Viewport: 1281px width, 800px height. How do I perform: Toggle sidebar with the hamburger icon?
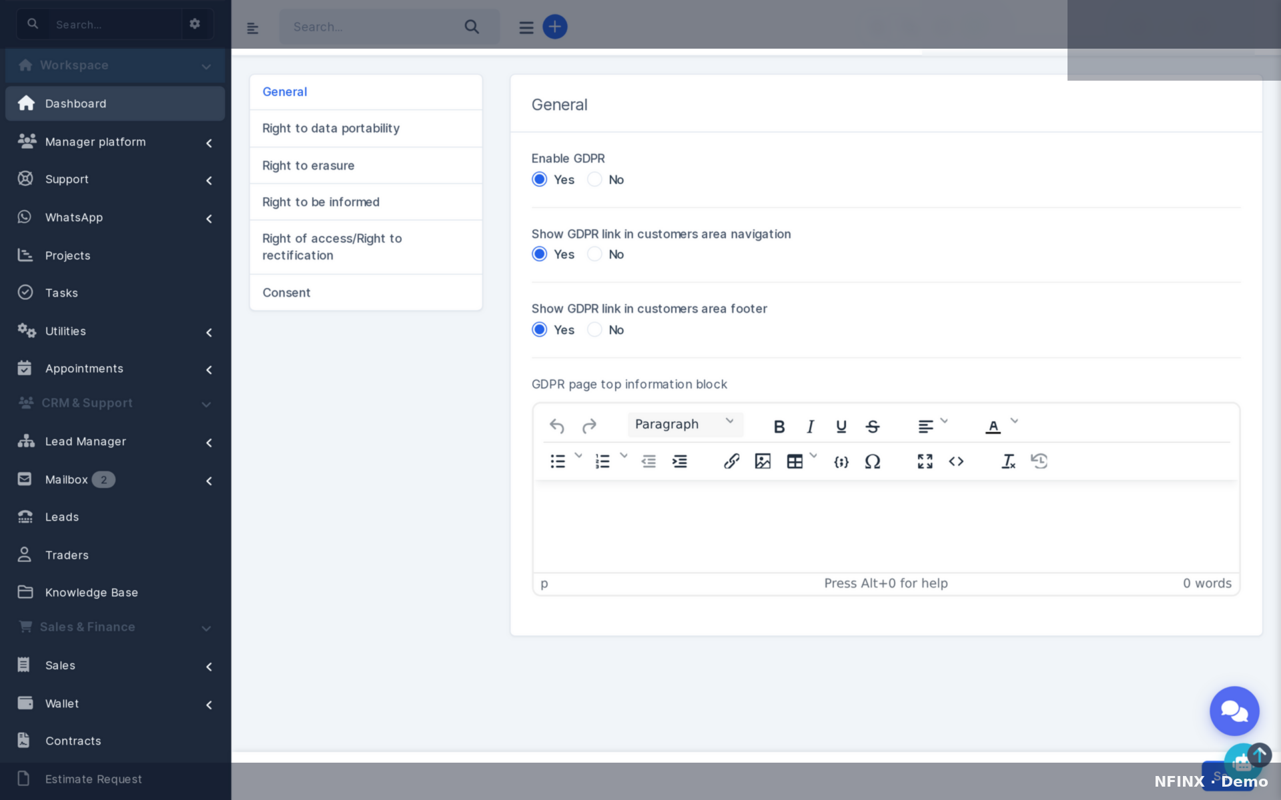(252, 28)
